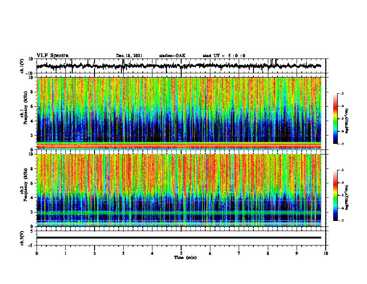Click time axis tick label "3"
This screenshot has width=367, height=284.
pos(123,253)
